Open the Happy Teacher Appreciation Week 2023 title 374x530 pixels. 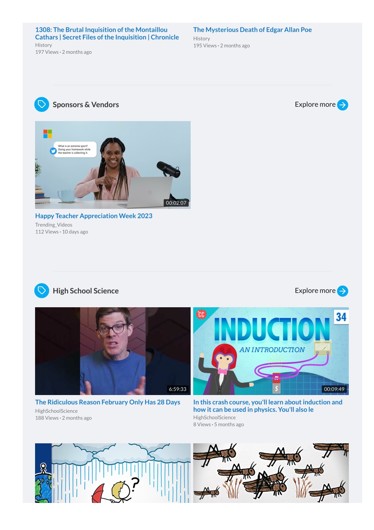94,216
